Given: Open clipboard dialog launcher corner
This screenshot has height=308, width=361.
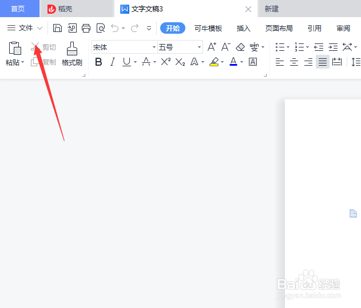Looking at the screenshot, I should (x=84, y=75).
